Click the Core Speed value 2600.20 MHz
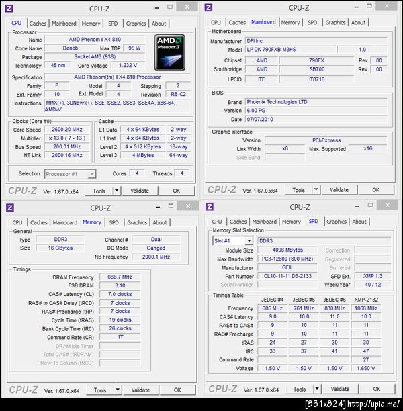The image size is (403, 411). click(x=67, y=129)
